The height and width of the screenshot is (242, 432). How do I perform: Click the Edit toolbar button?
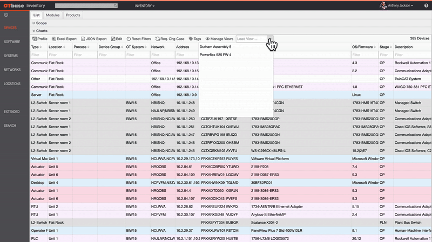117,39
